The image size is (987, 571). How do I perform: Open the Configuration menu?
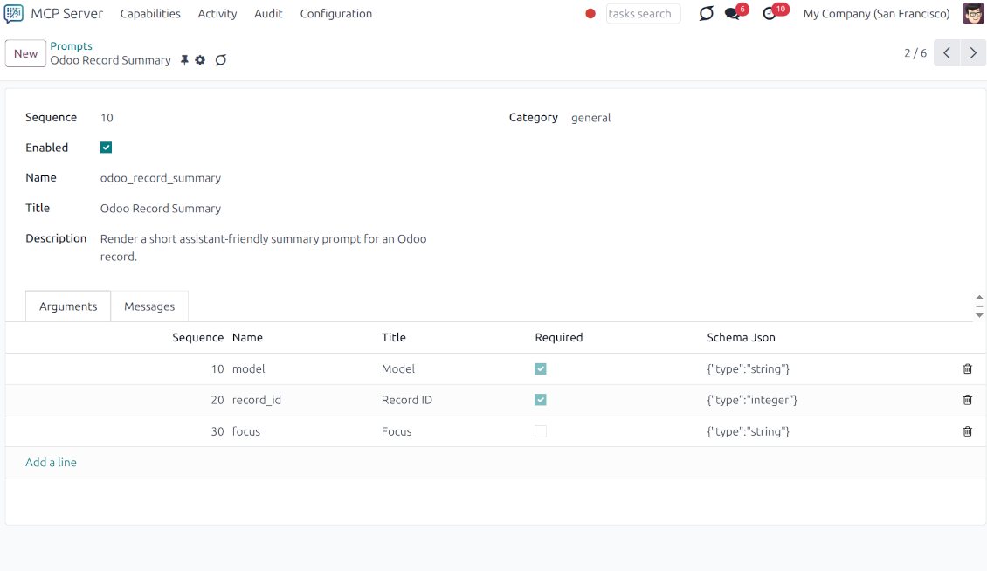point(335,13)
